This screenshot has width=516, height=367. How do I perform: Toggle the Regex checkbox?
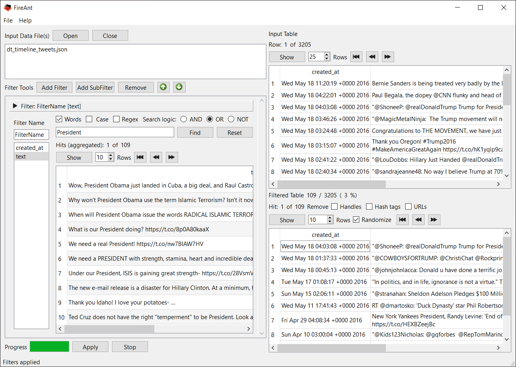(x=116, y=119)
